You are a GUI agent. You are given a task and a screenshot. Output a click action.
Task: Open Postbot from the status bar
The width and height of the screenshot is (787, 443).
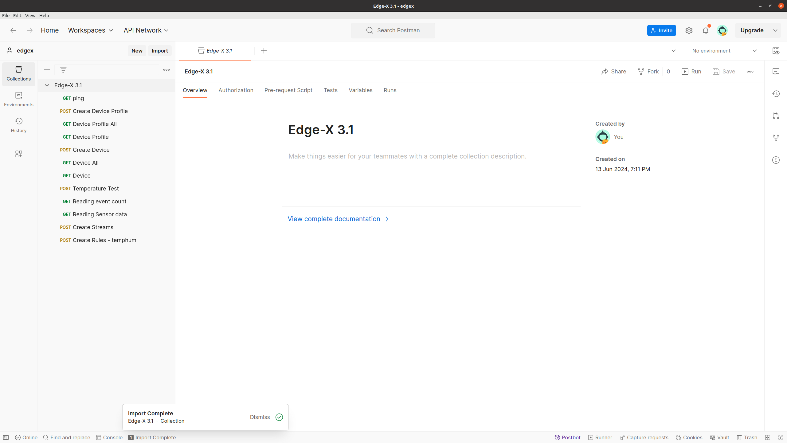click(x=567, y=437)
